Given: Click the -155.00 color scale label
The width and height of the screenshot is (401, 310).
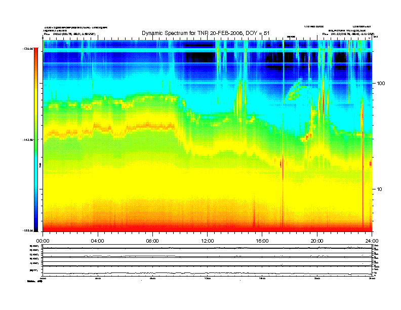Looking at the screenshot, I should (28, 230).
